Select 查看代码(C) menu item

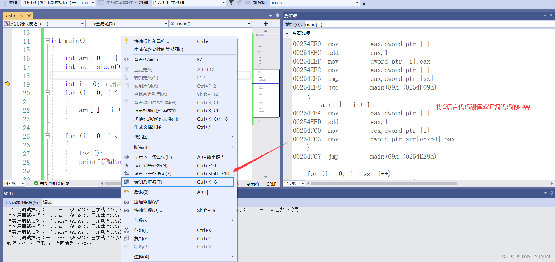[179, 59]
